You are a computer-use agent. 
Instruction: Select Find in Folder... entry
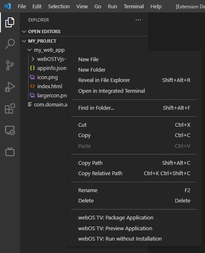(134, 108)
